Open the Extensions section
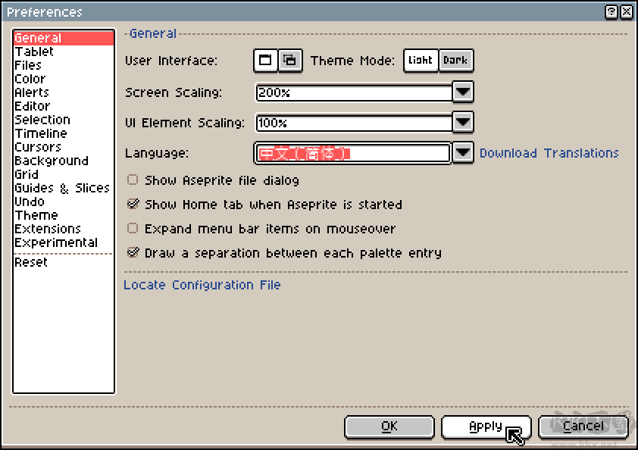 (64, 229)
